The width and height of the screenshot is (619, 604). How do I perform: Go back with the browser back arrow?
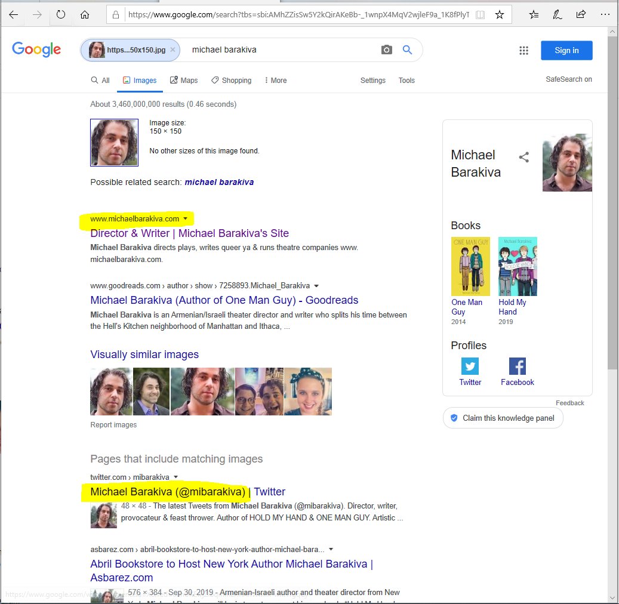(x=13, y=15)
